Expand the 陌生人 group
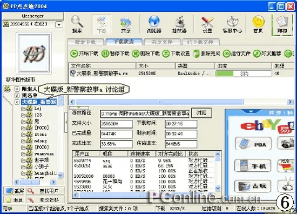 click(17, 89)
